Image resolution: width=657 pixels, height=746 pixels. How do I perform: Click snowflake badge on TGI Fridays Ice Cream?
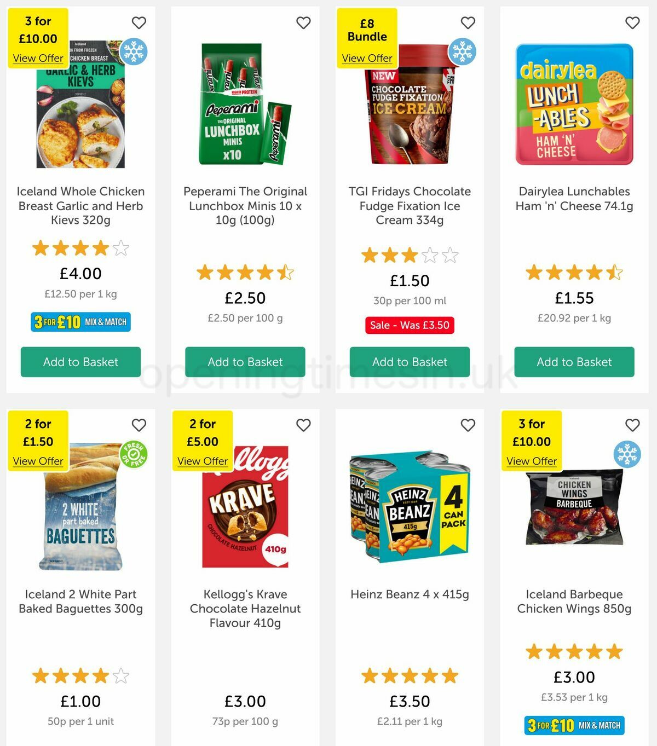[462, 51]
